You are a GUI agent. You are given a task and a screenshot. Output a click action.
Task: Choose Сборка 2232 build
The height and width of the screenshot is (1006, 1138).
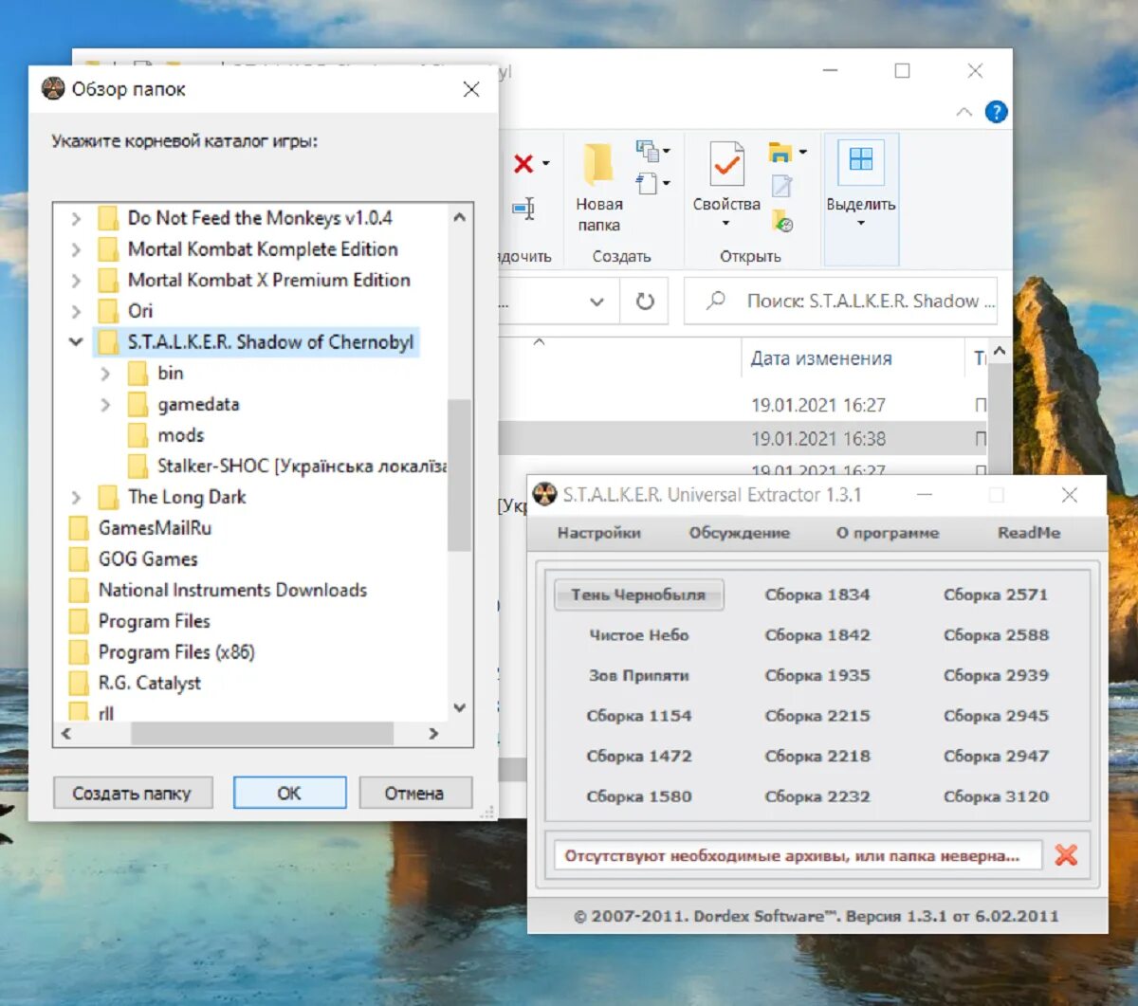(817, 796)
